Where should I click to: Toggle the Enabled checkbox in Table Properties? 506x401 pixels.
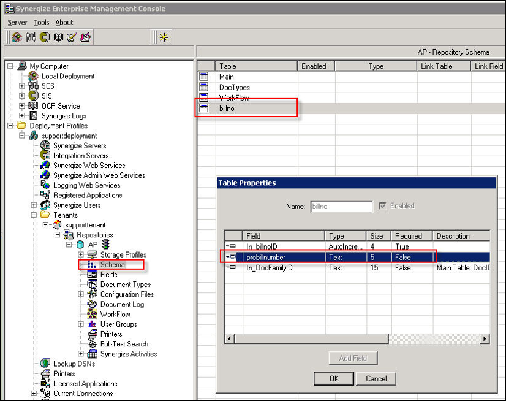click(383, 206)
